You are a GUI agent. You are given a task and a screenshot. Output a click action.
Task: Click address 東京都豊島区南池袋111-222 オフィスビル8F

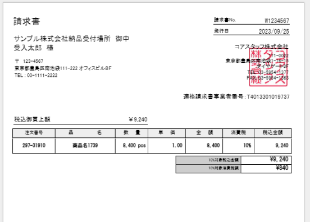point(63,68)
